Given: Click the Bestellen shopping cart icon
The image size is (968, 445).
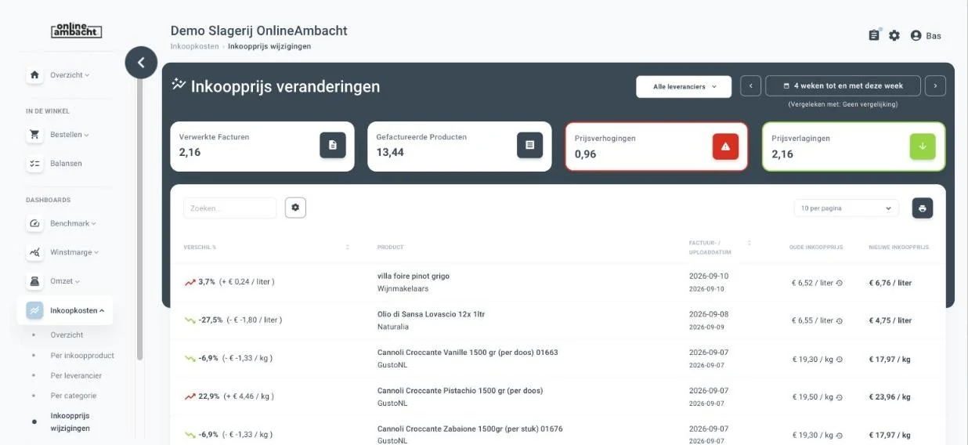Looking at the screenshot, I should [x=34, y=135].
